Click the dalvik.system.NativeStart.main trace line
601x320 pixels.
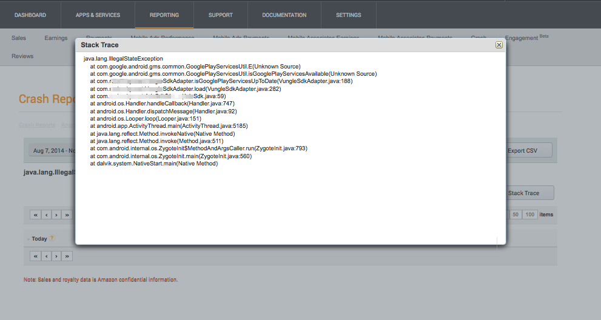pos(153,163)
